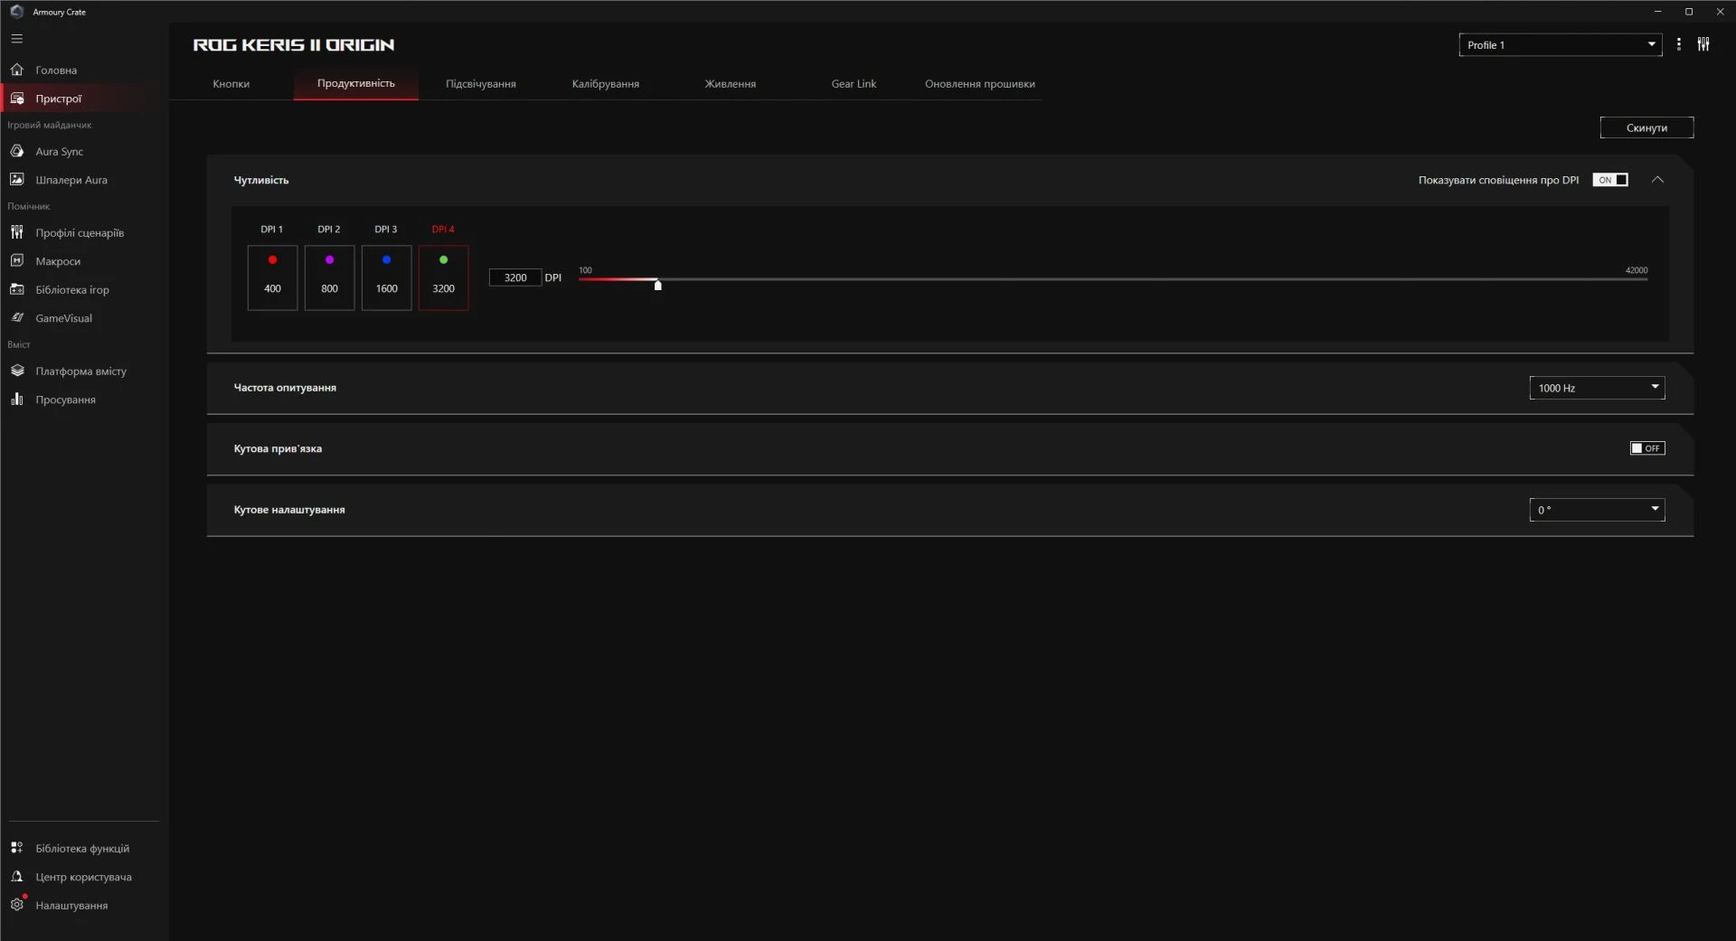Open Центр користувача icon
The height and width of the screenshot is (941, 1736).
pyautogui.click(x=17, y=877)
